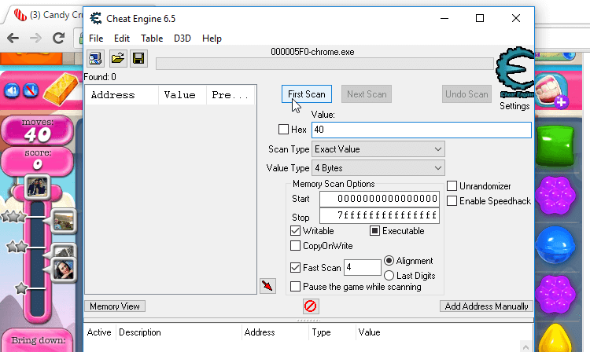Click the red no-entry clear list icon
The width and height of the screenshot is (590, 352).
(311, 306)
